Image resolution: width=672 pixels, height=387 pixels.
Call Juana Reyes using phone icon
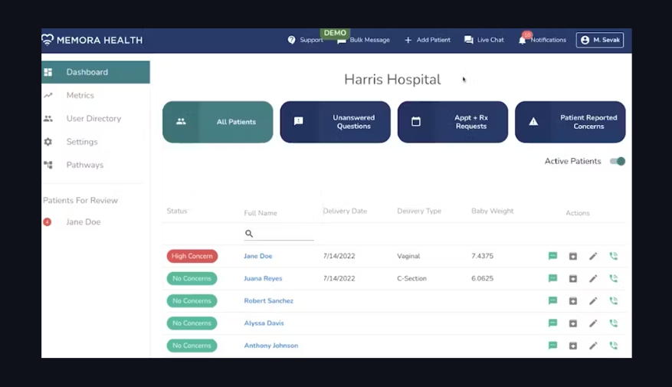pos(614,278)
